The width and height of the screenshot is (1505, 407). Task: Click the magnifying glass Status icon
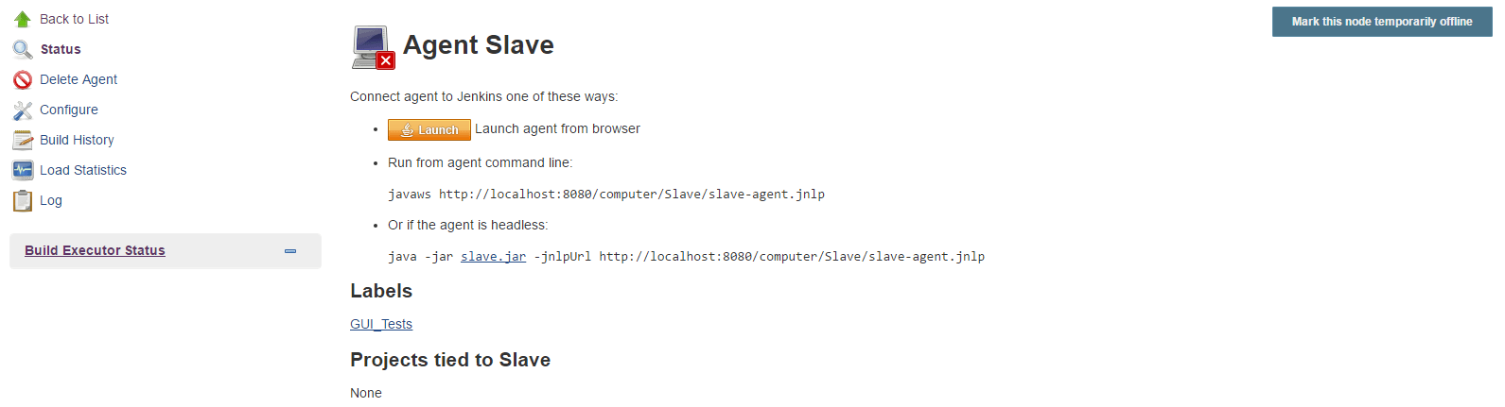click(23, 49)
